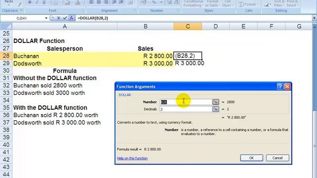Click the "DOLLAR Function" heading cell
317x178 pixels.
65,41
